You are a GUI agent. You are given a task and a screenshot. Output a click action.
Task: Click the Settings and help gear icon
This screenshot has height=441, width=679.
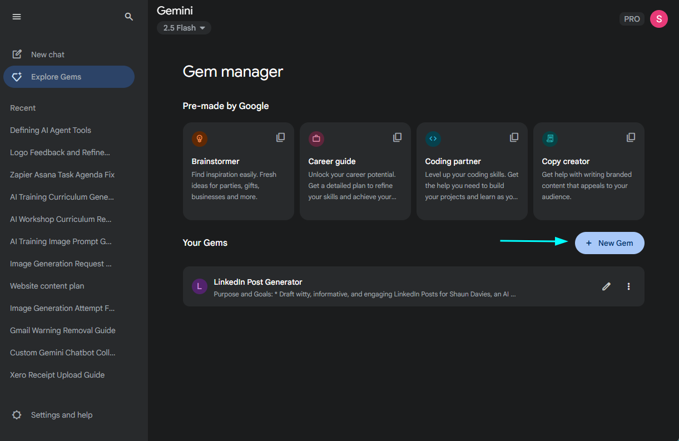pos(17,415)
